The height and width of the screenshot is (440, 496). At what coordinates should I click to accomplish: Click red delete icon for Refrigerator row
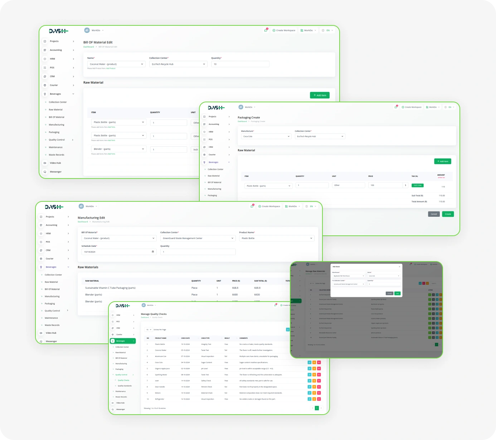coord(318,399)
